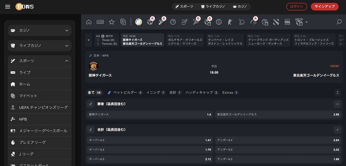Open the search magnifier icon
This screenshot has height=166, width=346.
pyautogui.click(x=339, y=22)
